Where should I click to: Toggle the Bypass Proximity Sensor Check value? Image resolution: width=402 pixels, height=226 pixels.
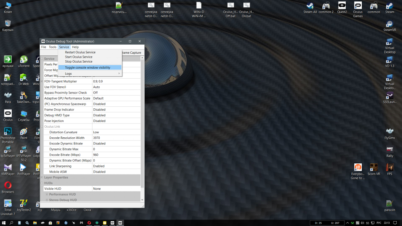point(116,93)
